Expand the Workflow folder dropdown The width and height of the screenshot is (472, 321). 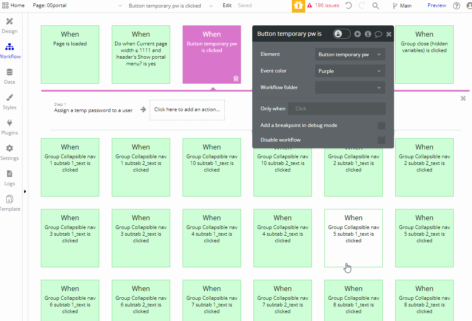350,87
